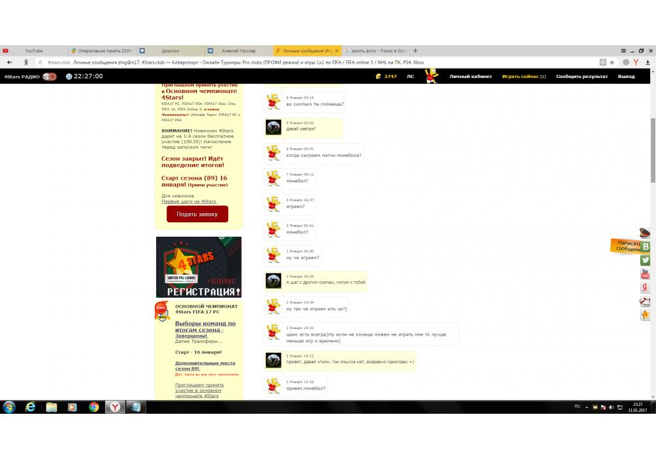
Task: Open the 'Первые шаги на 4Stars' link
Action: click(189, 201)
